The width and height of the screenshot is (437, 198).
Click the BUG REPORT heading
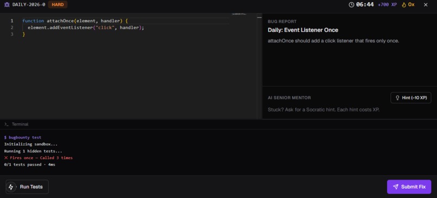pyautogui.click(x=282, y=22)
